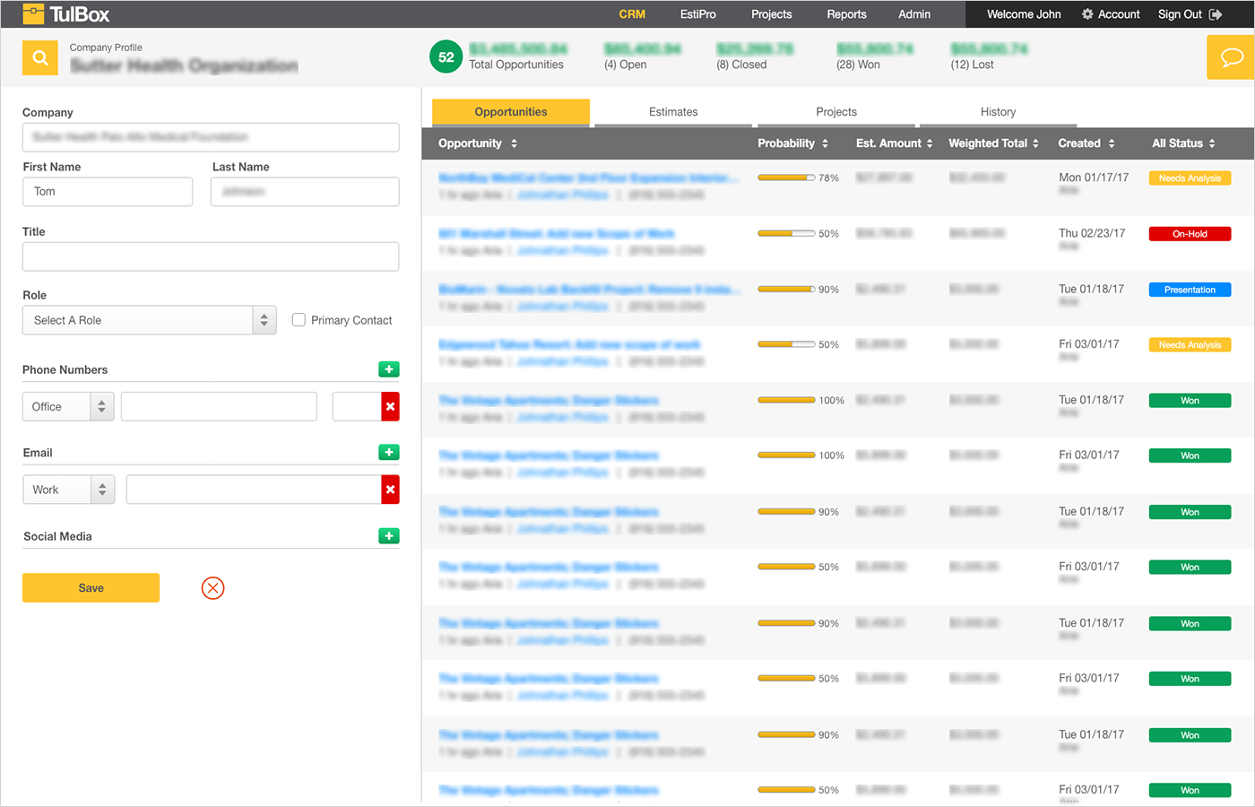
Task: Click the (12) Lost summary
Action: click(972, 65)
